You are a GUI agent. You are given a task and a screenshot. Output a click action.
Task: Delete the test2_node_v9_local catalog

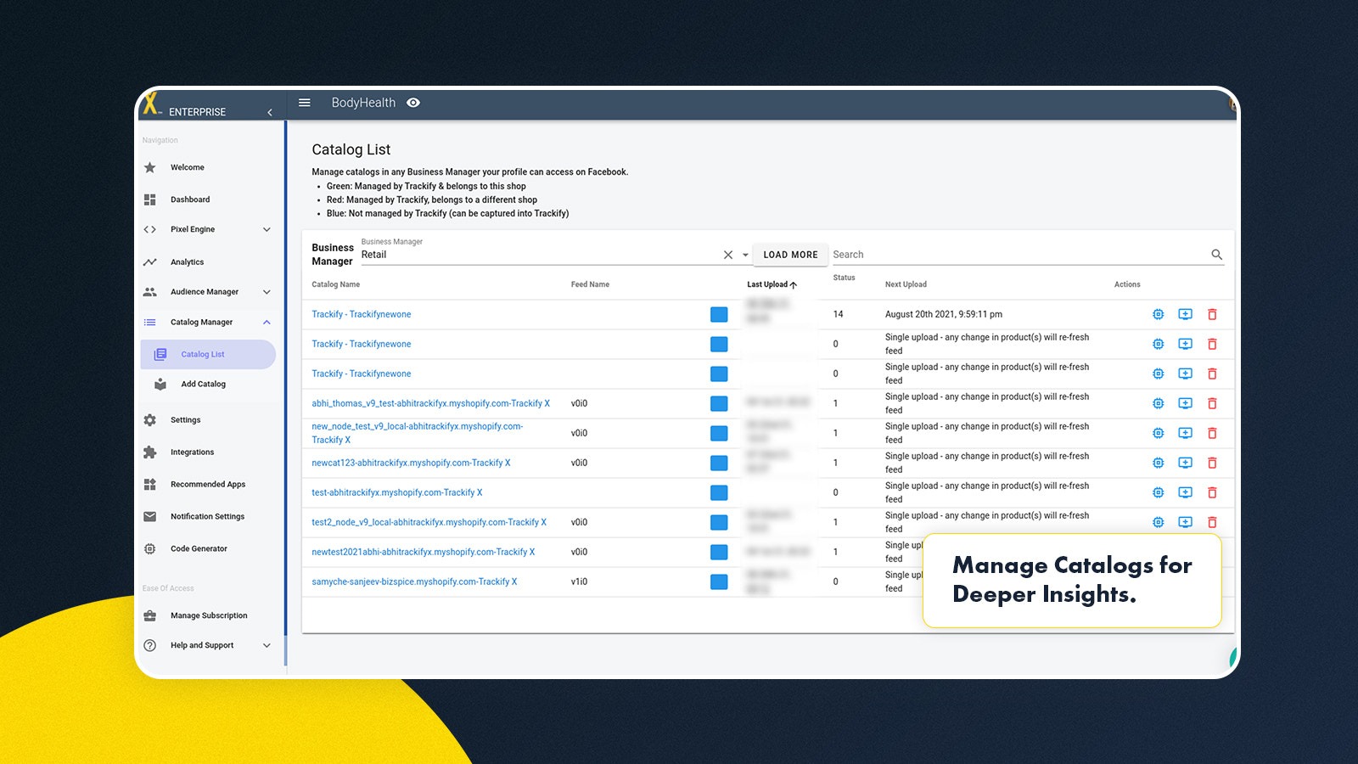1212,522
